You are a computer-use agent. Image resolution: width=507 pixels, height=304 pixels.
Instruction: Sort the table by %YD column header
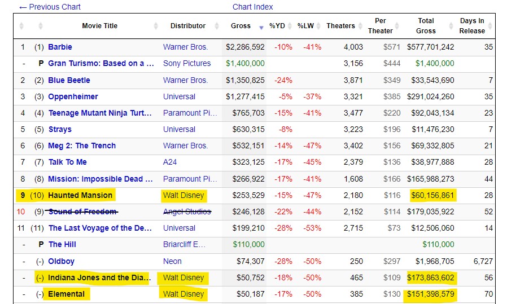pyautogui.click(x=277, y=26)
